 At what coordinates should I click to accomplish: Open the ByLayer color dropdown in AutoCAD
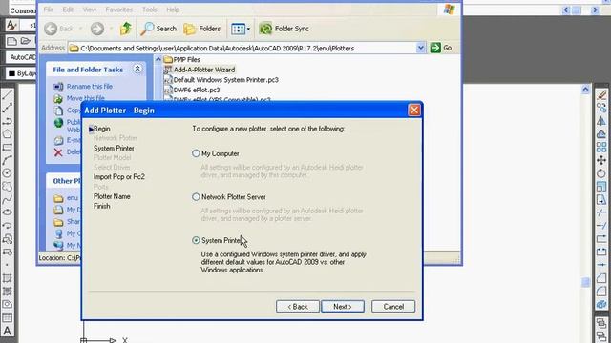(x=22, y=73)
